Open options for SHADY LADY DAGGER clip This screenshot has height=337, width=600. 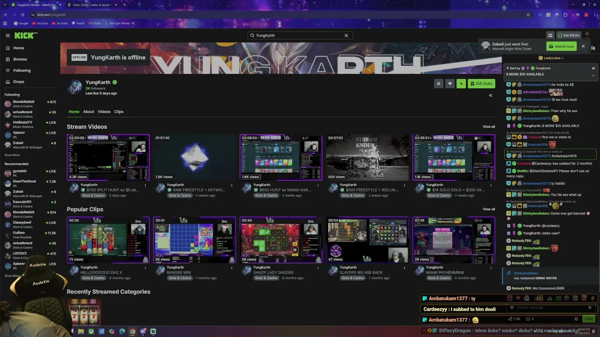(x=318, y=268)
